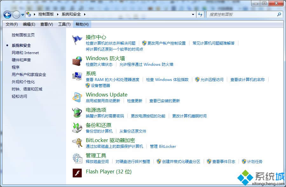
Task: Open 查看 RAM 的大小和处理器速度 link
Action: pyautogui.click(x=112, y=79)
